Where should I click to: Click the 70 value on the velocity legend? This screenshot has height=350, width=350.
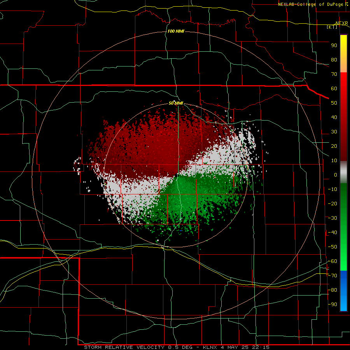334,74
